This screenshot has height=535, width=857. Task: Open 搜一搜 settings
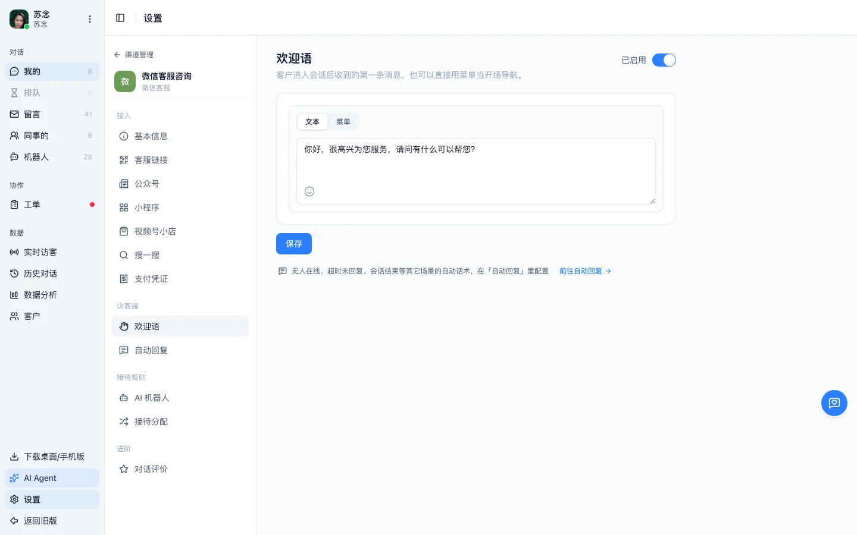point(180,255)
